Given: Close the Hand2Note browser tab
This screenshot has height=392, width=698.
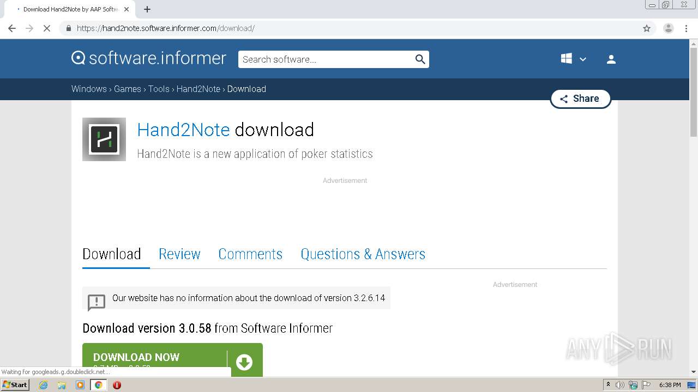Looking at the screenshot, I should click(127, 9).
